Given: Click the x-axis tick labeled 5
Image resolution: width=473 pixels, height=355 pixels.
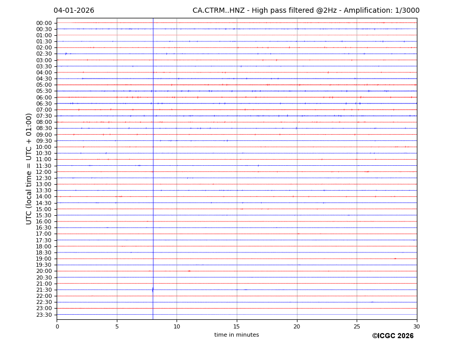Looking at the screenshot, I should [117, 326].
